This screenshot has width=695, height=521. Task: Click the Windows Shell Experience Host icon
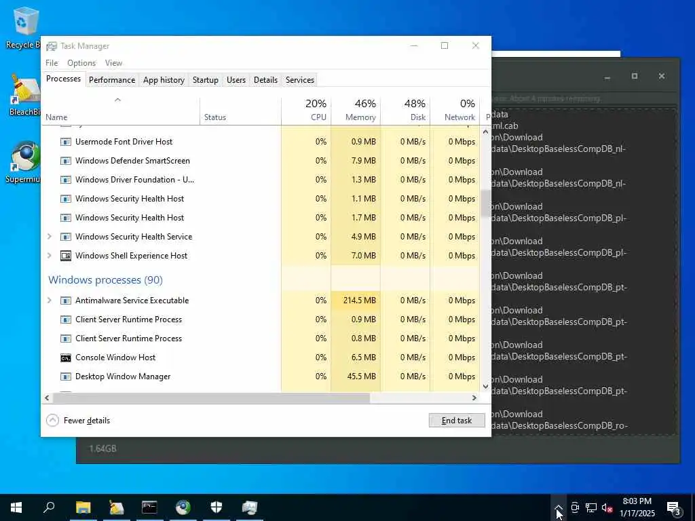66,256
